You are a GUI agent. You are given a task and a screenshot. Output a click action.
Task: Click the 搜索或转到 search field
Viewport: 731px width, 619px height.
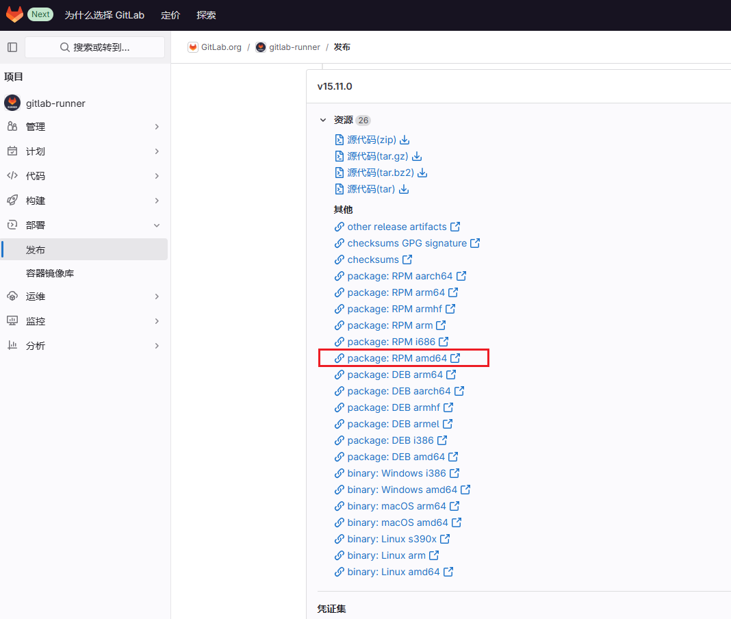(x=94, y=47)
